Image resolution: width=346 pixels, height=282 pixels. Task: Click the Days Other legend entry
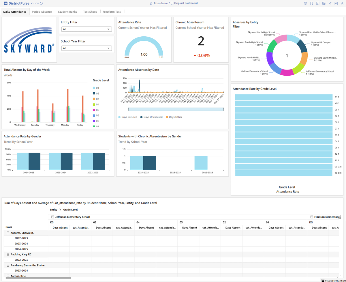coord(174,117)
